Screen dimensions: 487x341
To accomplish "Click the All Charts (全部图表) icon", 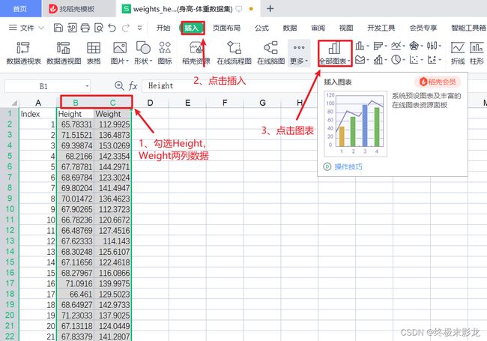I will coord(334,48).
